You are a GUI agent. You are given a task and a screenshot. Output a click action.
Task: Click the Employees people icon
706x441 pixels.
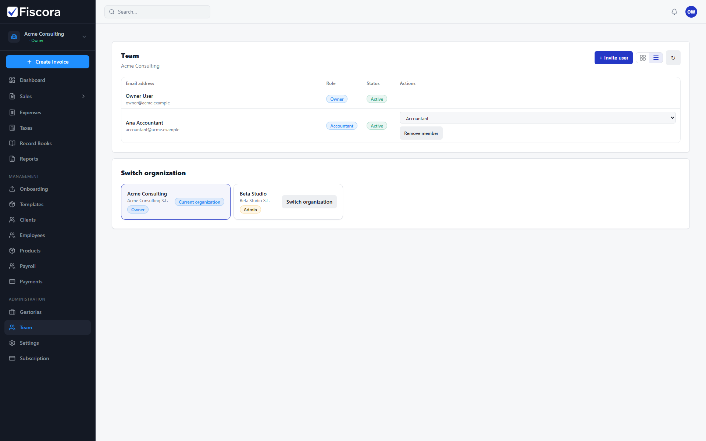pyautogui.click(x=12, y=235)
